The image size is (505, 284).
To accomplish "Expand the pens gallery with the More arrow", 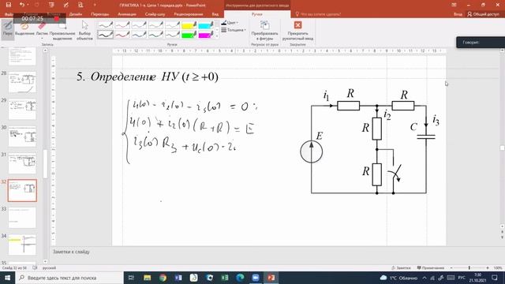I will [217, 36].
